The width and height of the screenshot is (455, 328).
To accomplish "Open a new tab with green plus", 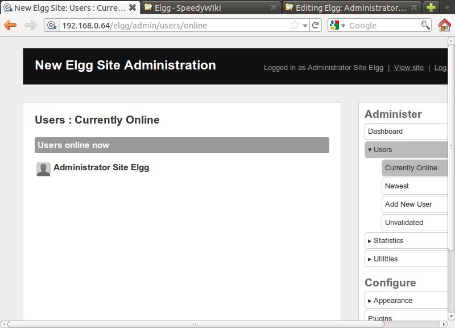I will 431,7.
